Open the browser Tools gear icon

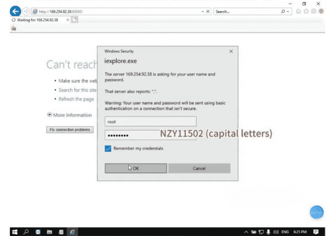[x=313, y=11]
